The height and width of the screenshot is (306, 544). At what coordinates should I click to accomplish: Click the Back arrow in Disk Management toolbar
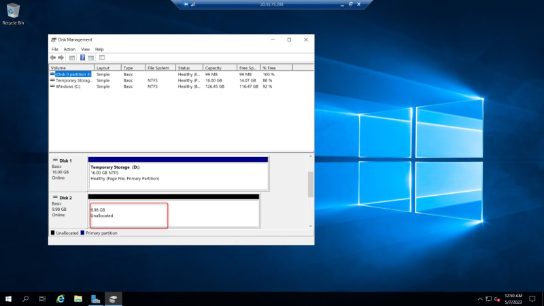pyautogui.click(x=53, y=58)
